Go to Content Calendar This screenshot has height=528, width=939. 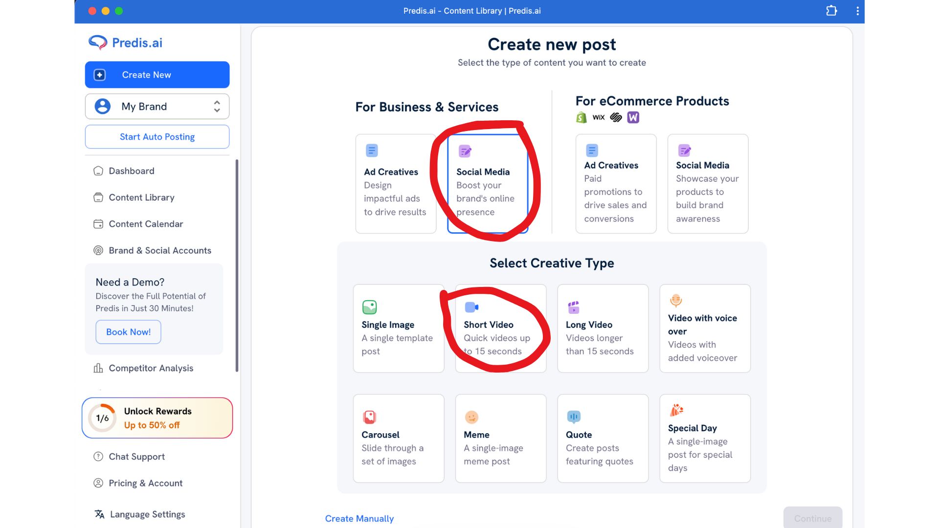pyautogui.click(x=146, y=224)
